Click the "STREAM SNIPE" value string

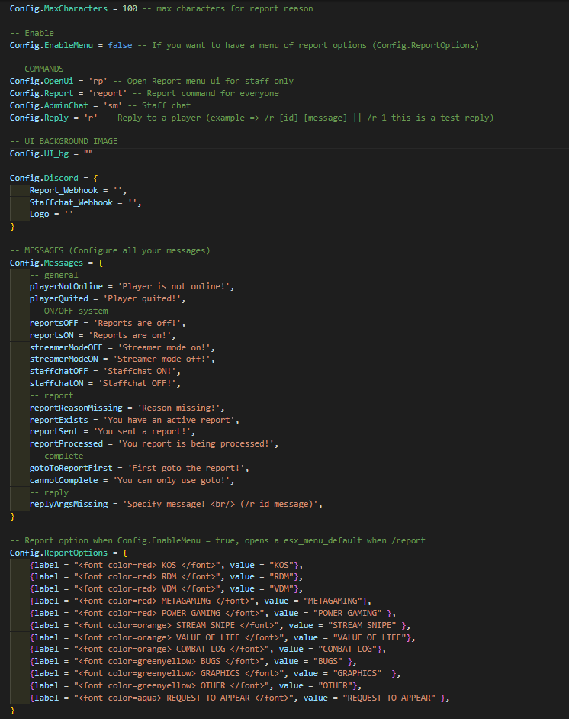(362, 625)
